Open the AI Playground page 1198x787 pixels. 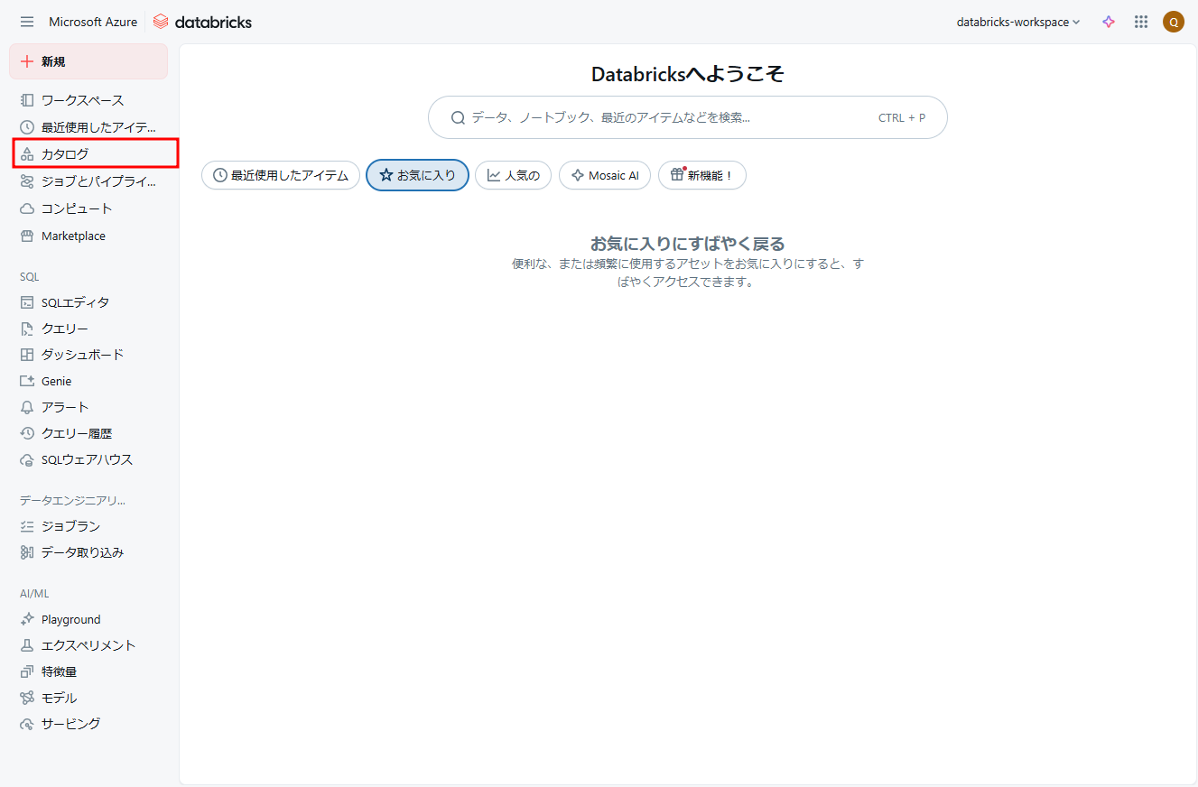pyautogui.click(x=70, y=619)
